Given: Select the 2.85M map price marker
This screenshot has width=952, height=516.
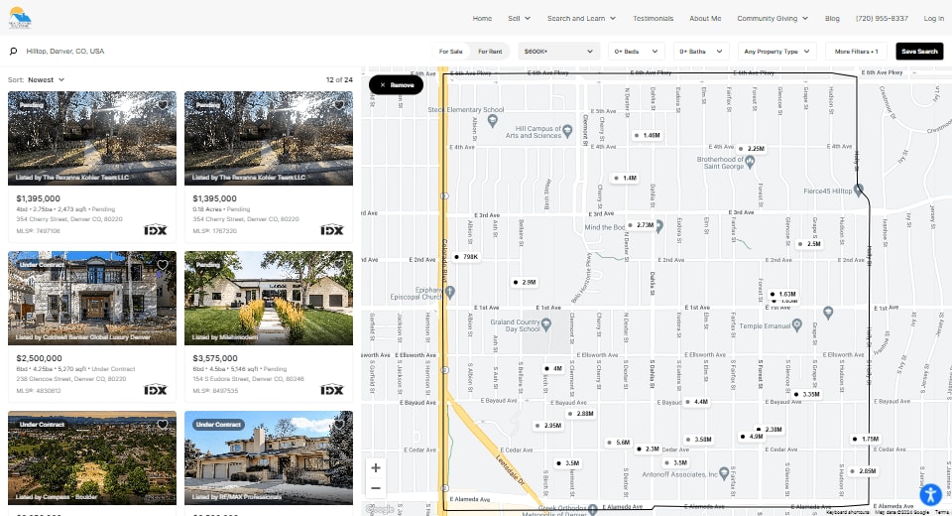Looking at the screenshot, I should point(864,471).
